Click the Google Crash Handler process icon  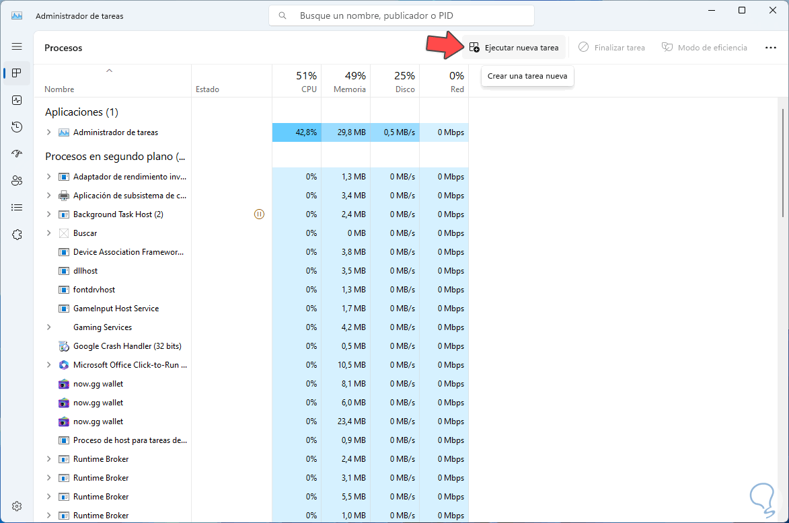(x=64, y=346)
